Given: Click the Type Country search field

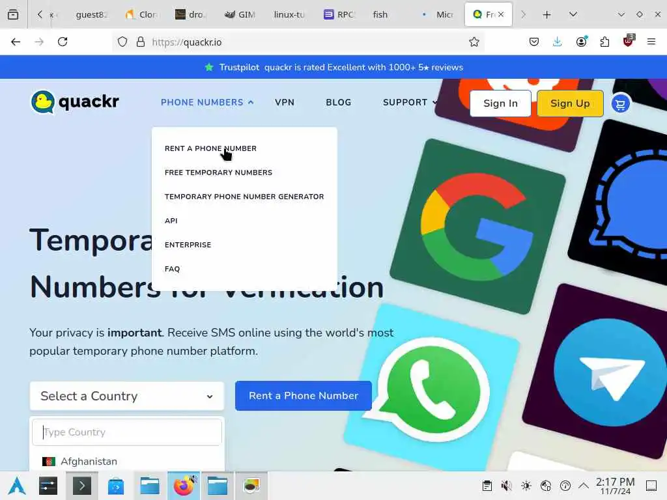Looking at the screenshot, I should click(x=127, y=432).
